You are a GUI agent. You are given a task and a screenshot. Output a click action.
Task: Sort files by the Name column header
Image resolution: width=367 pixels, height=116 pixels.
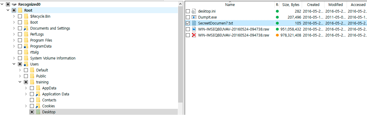230,4
